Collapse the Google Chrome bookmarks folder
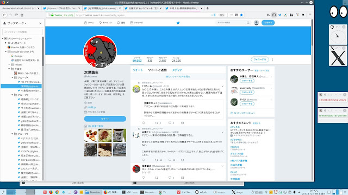Viewport: 348px width, 195px height. pyautogui.click(x=6, y=51)
